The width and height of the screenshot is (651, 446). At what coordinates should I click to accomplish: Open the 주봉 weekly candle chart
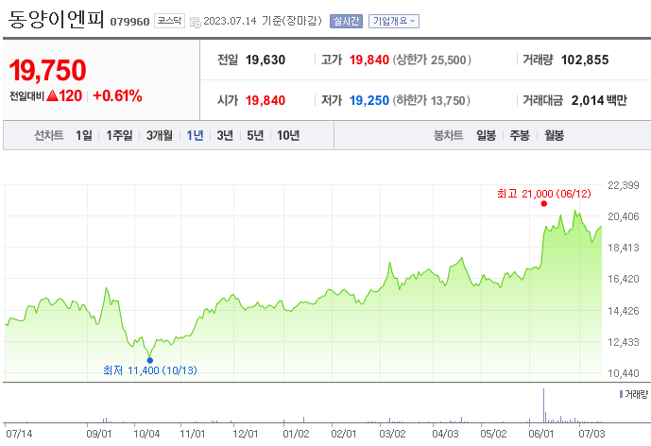click(520, 135)
